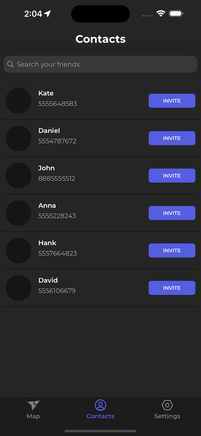201x436 pixels.
Task: Tap John's avatar circle
Action: pos(18,175)
